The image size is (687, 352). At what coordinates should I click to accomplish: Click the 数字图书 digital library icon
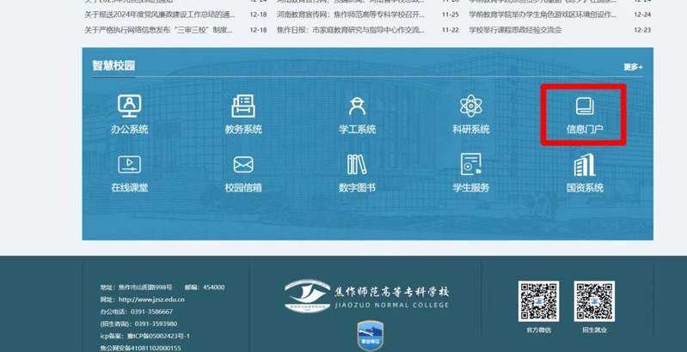[x=357, y=173]
